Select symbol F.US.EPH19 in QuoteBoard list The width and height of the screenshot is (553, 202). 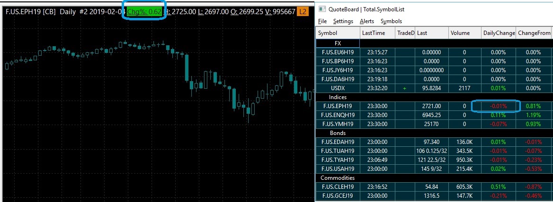[x=338, y=106]
